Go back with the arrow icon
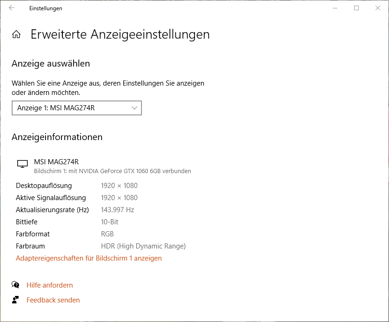The width and height of the screenshot is (389, 322). (x=12, y=8)
